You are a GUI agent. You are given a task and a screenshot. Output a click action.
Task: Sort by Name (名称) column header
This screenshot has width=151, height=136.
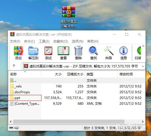click(25, 74)
